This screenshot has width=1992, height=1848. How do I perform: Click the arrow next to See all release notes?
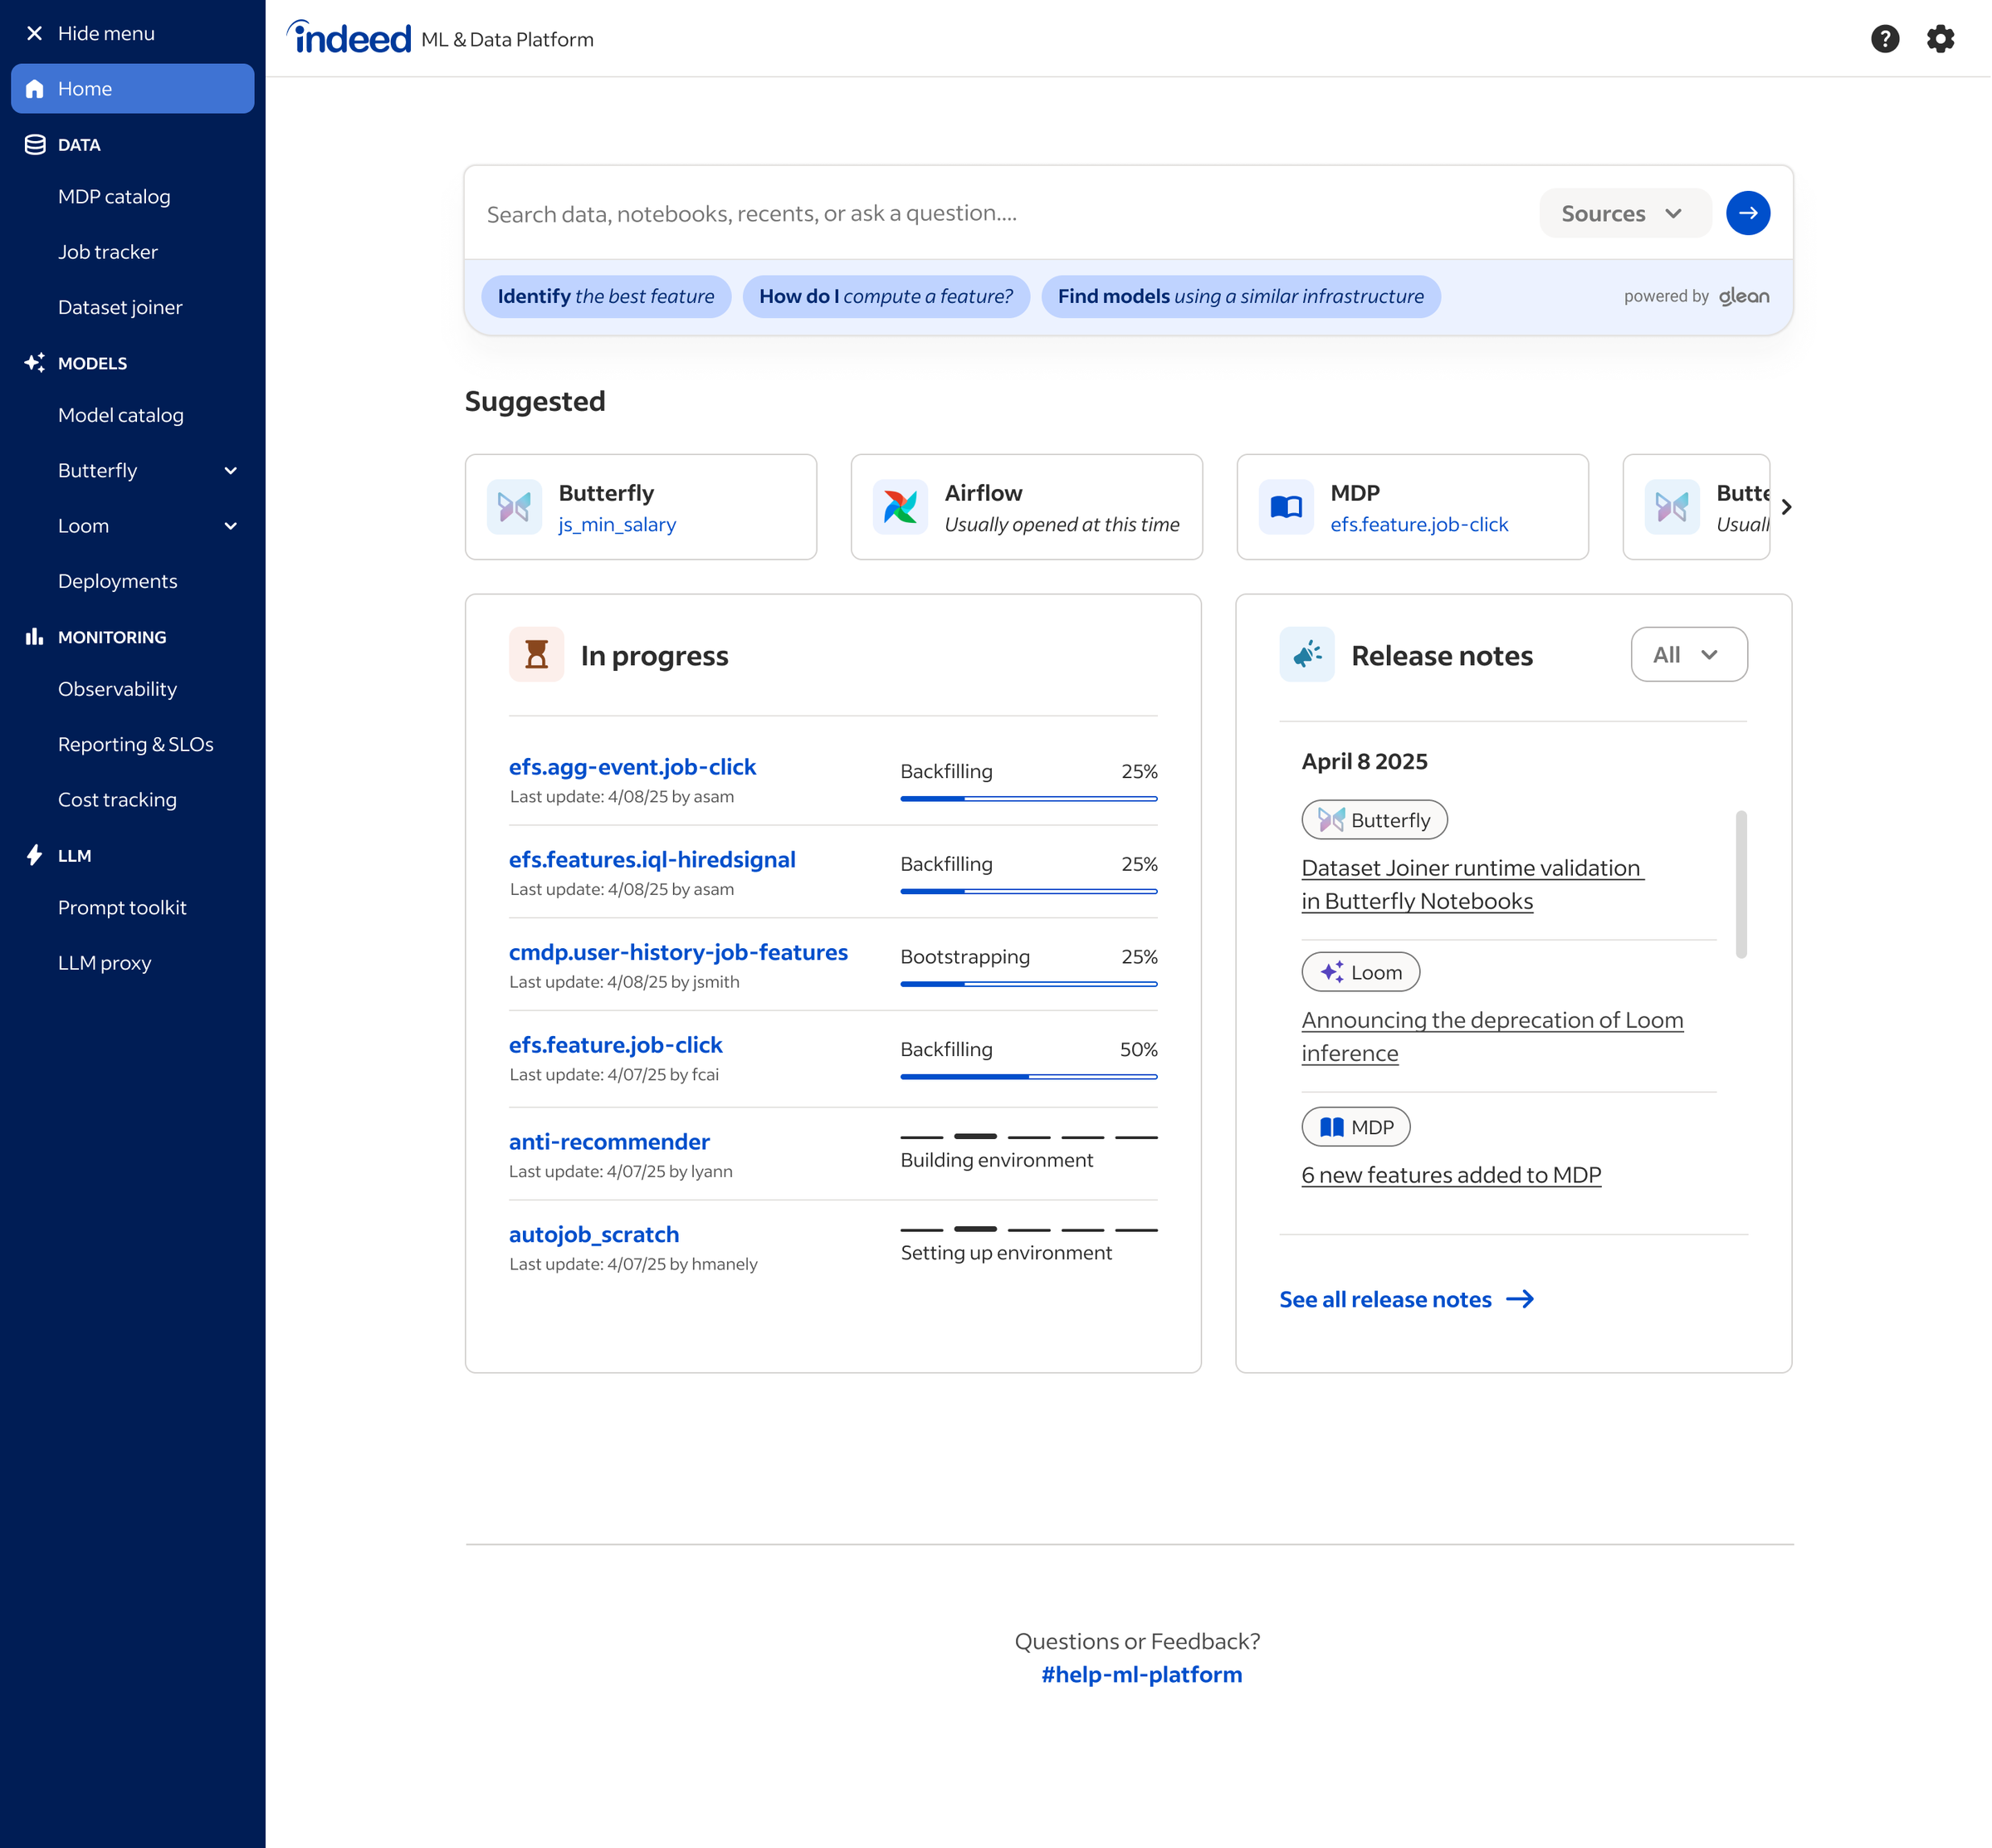[x=1520, y=1299]
